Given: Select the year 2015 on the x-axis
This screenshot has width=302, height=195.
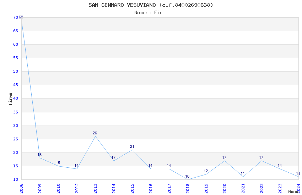Looking at the screenshot, I should (x=132, y=188).
